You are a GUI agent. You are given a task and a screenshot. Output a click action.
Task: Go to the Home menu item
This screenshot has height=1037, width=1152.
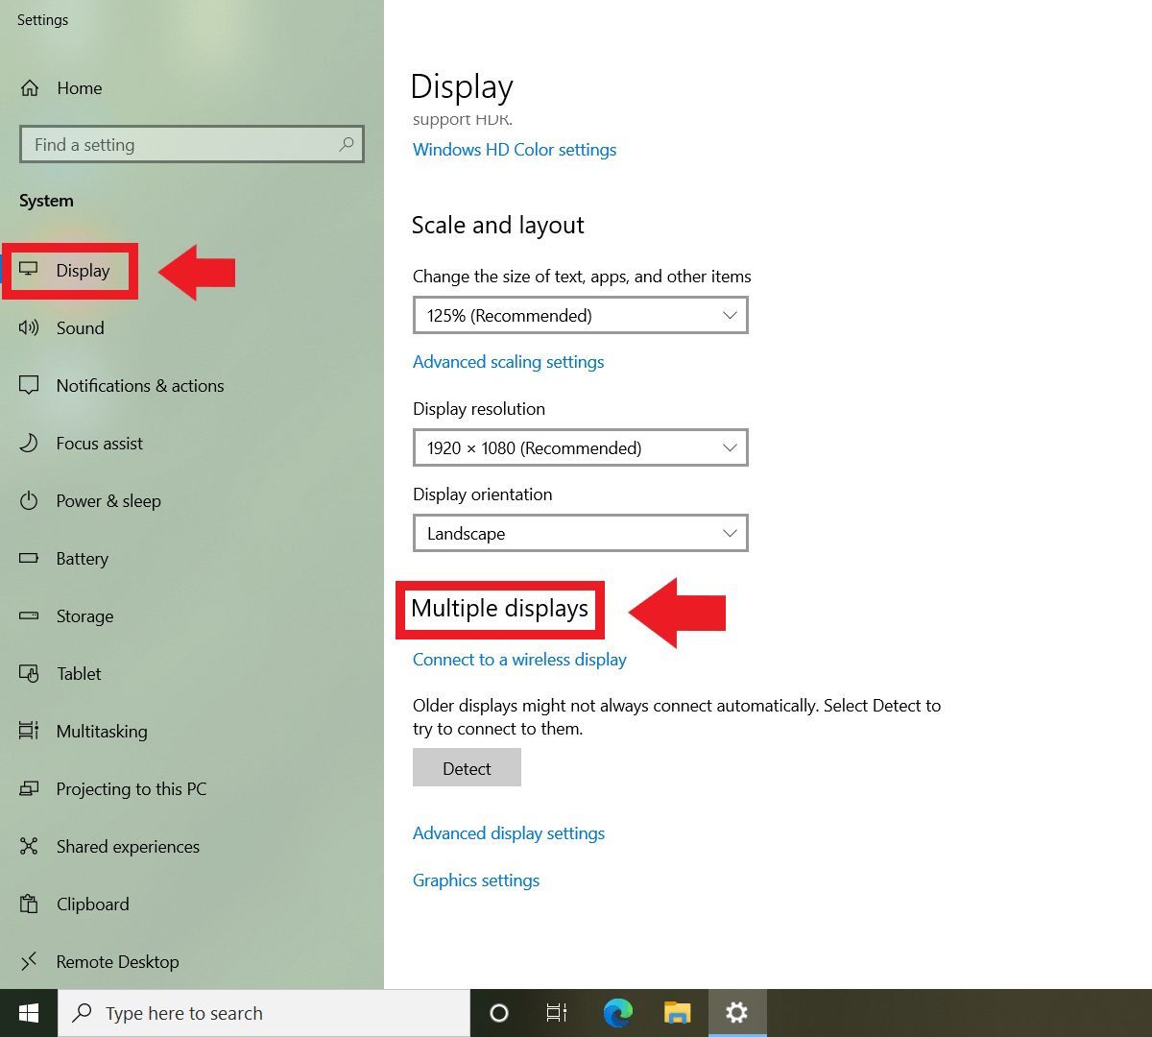[x=79, y=87]
